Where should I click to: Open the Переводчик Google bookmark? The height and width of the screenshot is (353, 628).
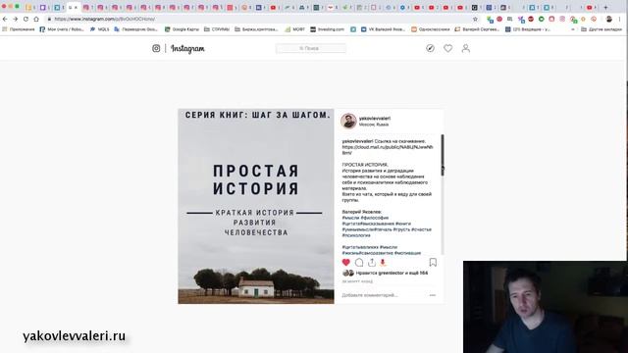tap(136, 29)
